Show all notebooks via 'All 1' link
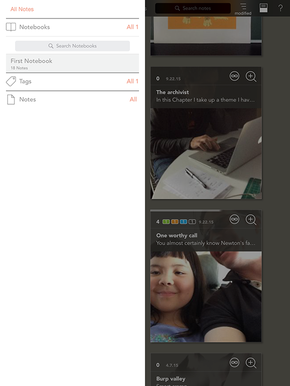The image size is (290, 386). coord(132,27)
